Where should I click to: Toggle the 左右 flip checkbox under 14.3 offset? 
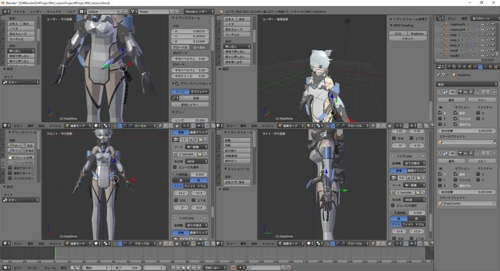(x=176, y=200)
